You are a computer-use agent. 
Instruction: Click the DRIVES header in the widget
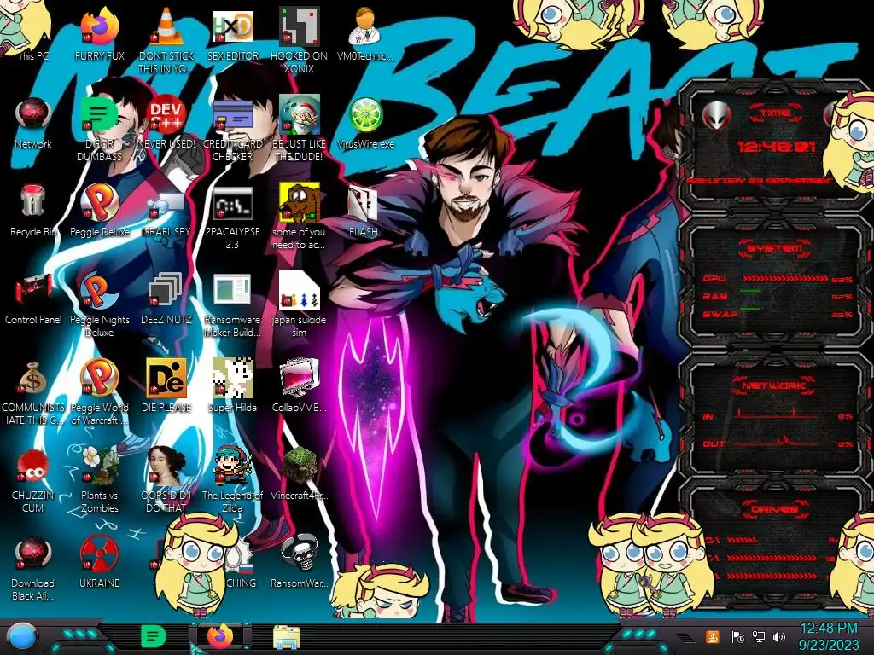(773, 509)
